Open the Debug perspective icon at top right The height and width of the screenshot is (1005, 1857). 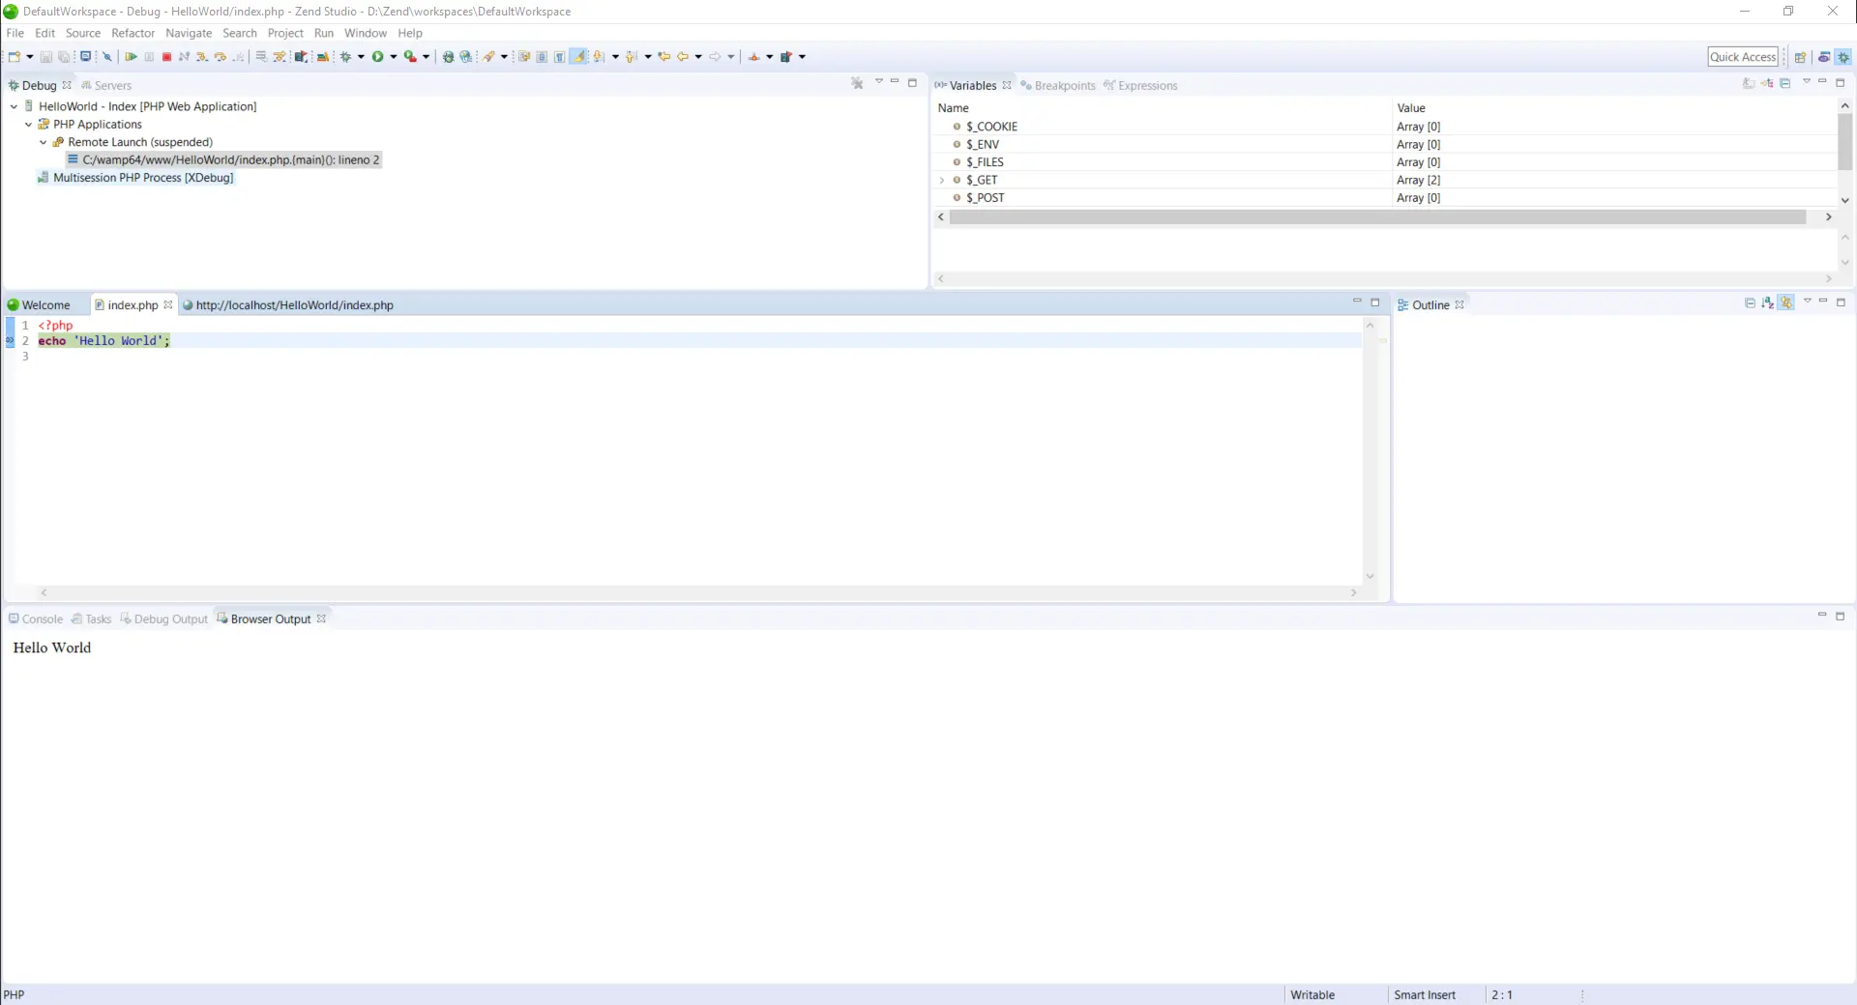(1843, 57)
